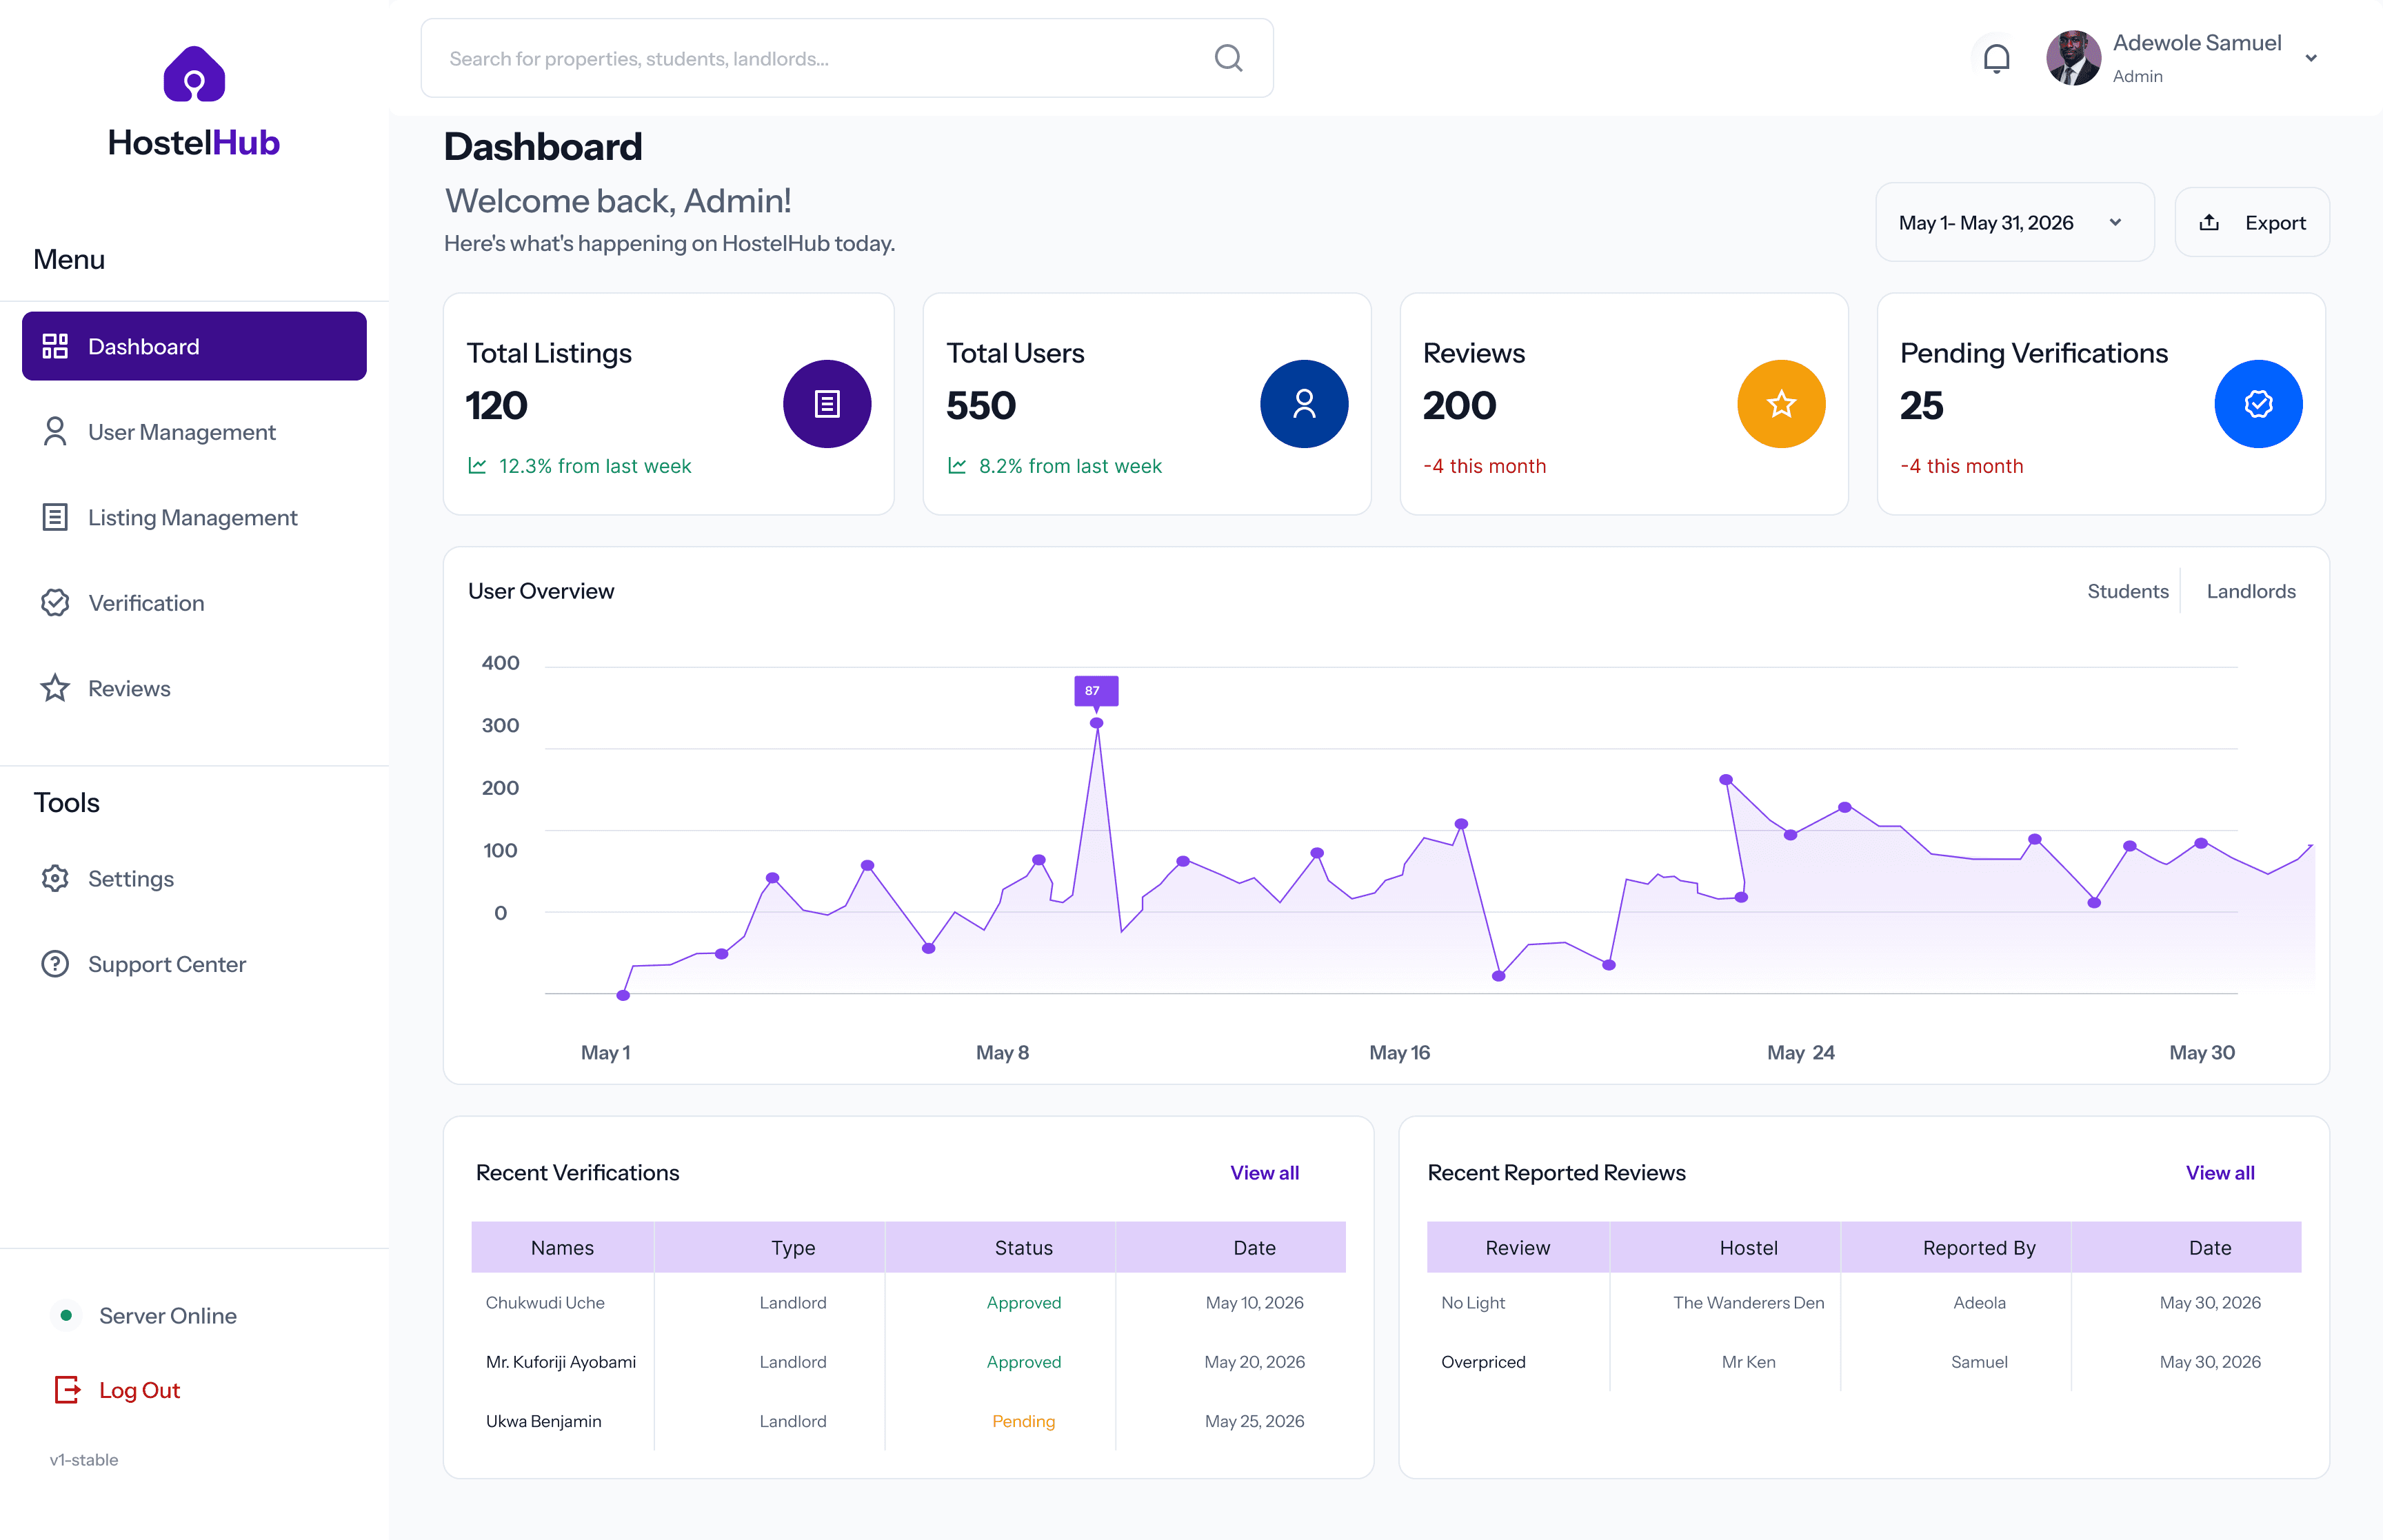The width and height of the screenshot is (2383, 1540).
Task: Click the Verification shield icon in sidebar
Action: [x=55, y=603]
